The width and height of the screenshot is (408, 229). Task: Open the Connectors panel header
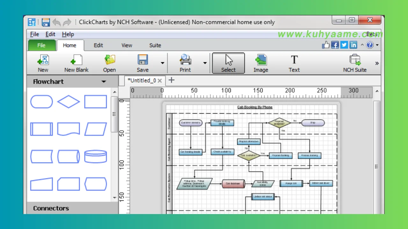pyautogui.click(x=72, y=208)
